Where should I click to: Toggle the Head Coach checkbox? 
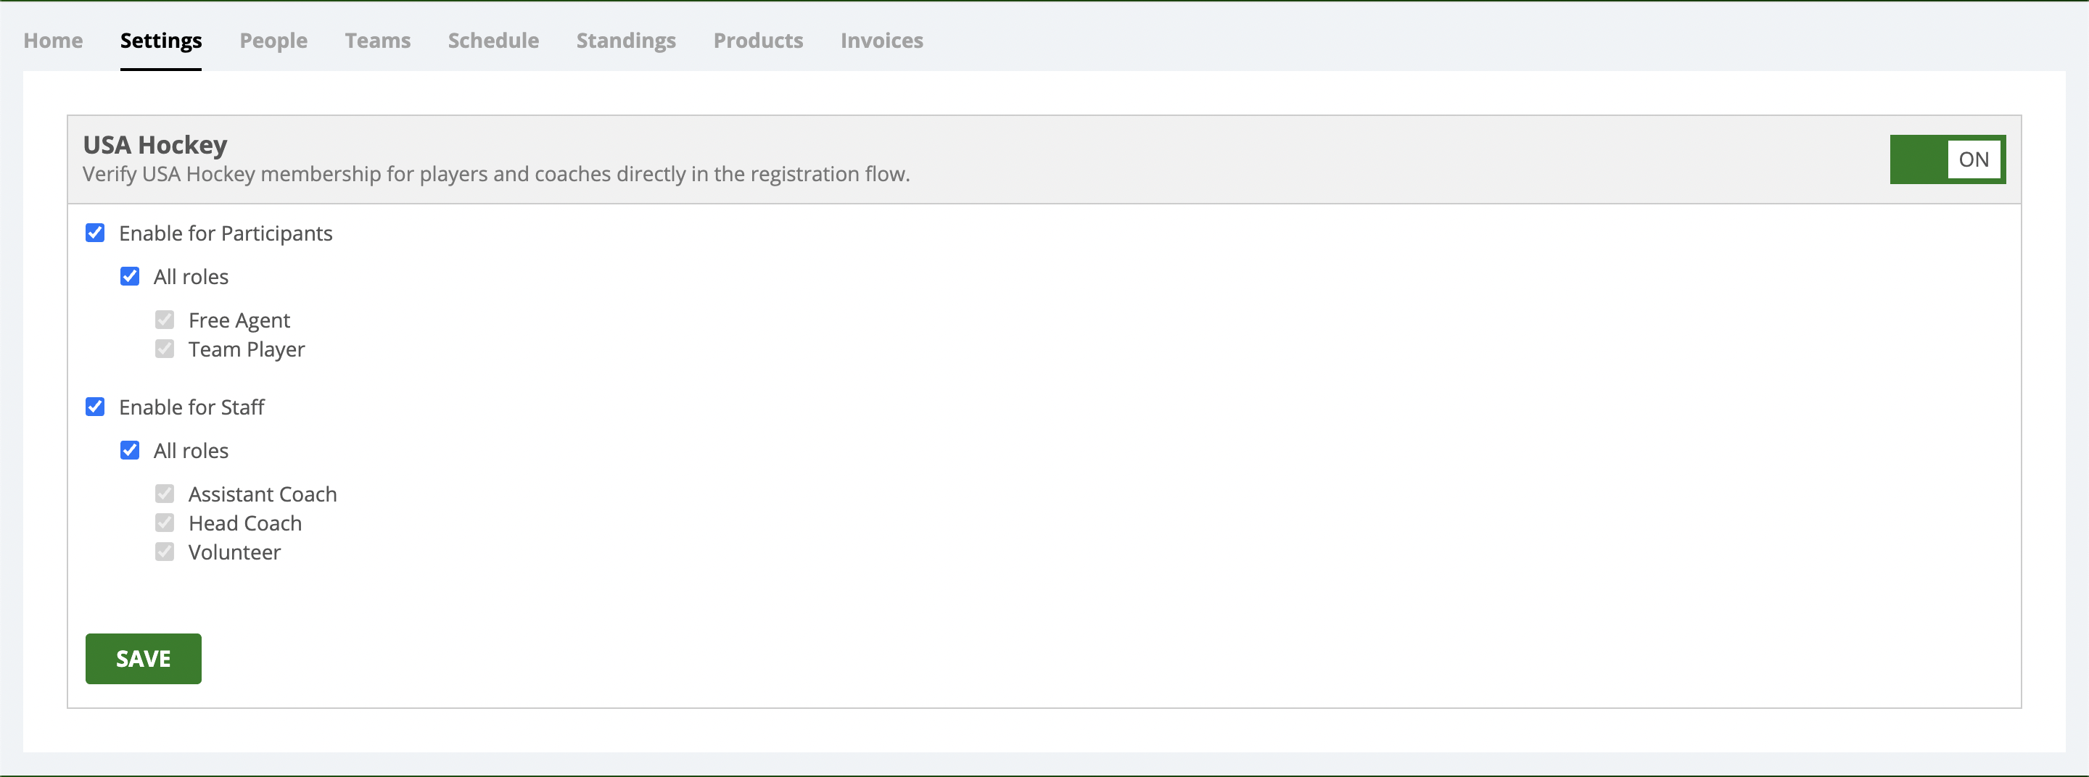pos(165,523)
